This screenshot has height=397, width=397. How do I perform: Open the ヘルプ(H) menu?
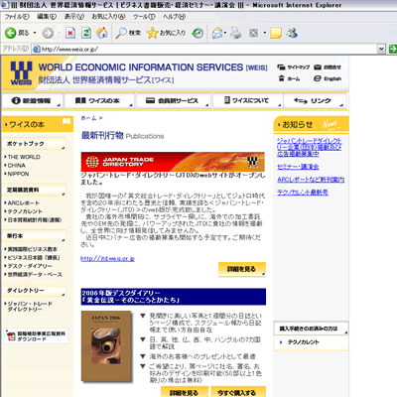point(174,16)
